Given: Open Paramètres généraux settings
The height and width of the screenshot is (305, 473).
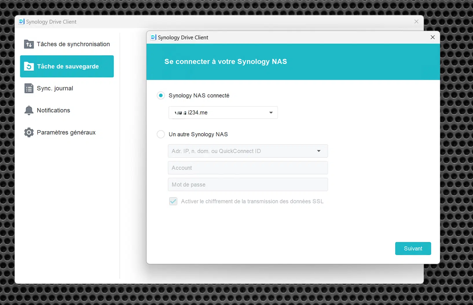Looking at the screenshot, I should click(67, 132).
